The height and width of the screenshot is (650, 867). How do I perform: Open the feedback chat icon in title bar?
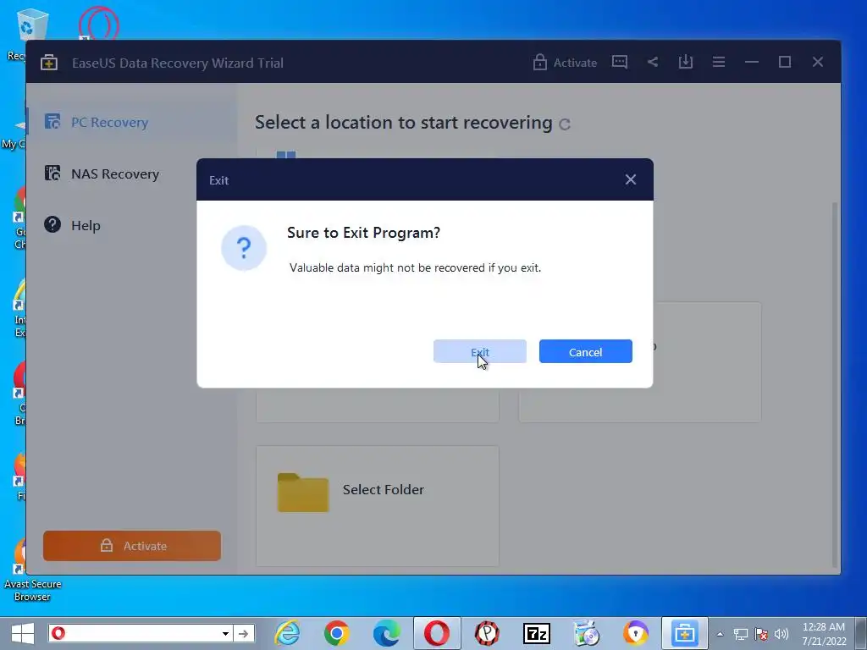[619, 62]
